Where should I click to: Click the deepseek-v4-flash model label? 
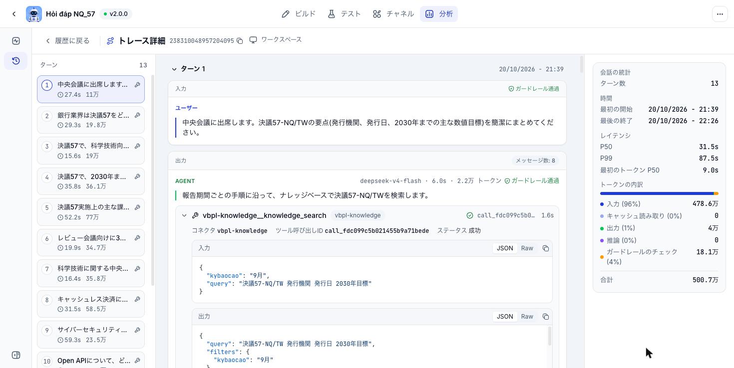click(391, 181)
